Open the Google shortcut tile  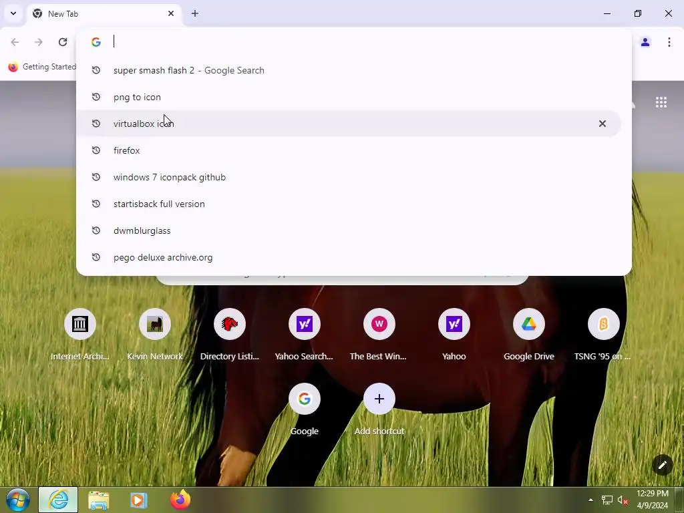(x=304, y=409)
